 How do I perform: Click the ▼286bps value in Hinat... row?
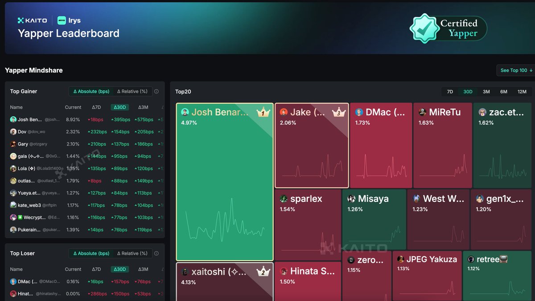(97, 294)
